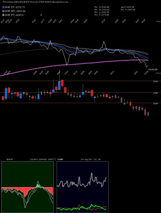Click the last blue candlestick at far right

point(148,114)
